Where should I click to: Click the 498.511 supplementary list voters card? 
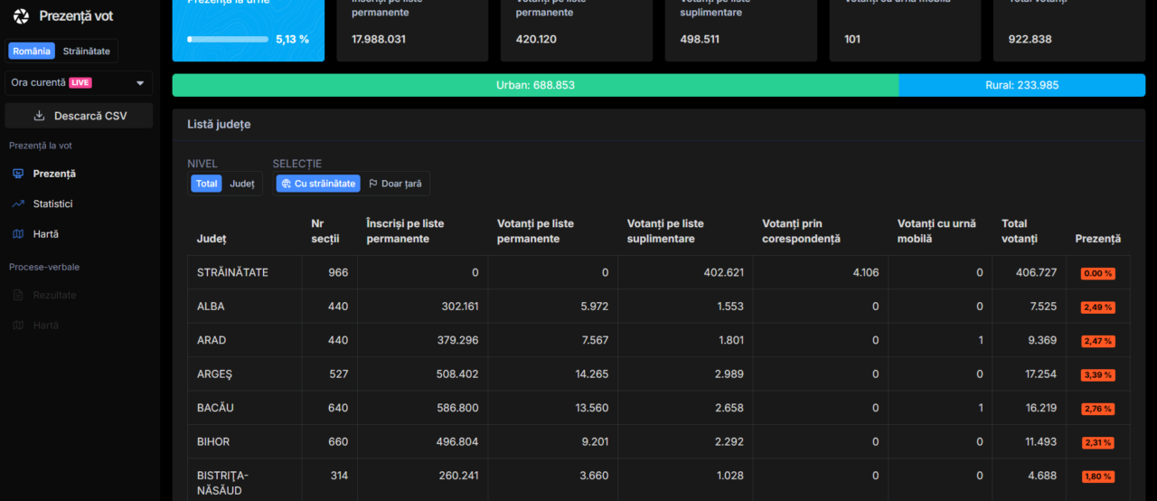(x=740, y=31)
